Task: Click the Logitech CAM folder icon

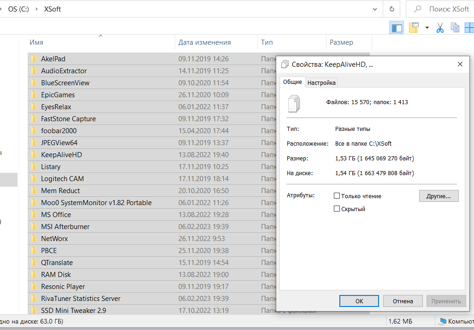Action: coord(34,179)
